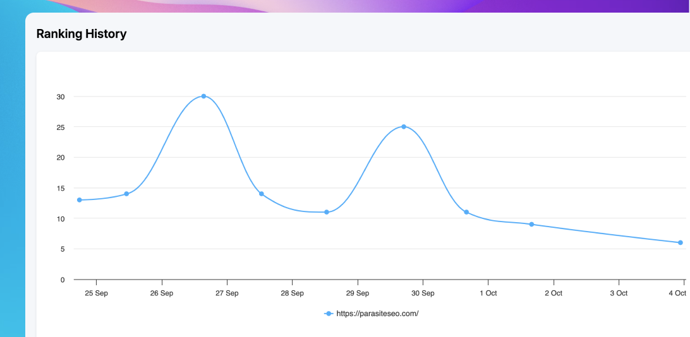The height and width of the screenshot is (337, 690).
Task: Click the 0 y-axis label
Action: point(63,280)
